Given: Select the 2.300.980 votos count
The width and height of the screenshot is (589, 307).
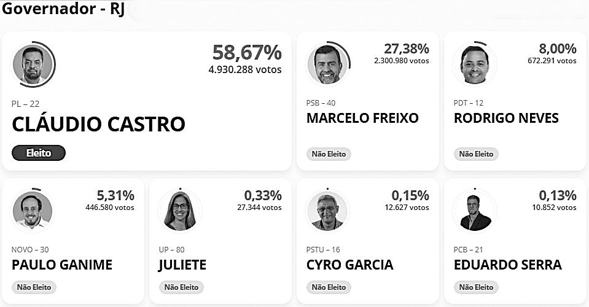Looking at the screenshot, I should pyautogui.click(x=402, y=60).
